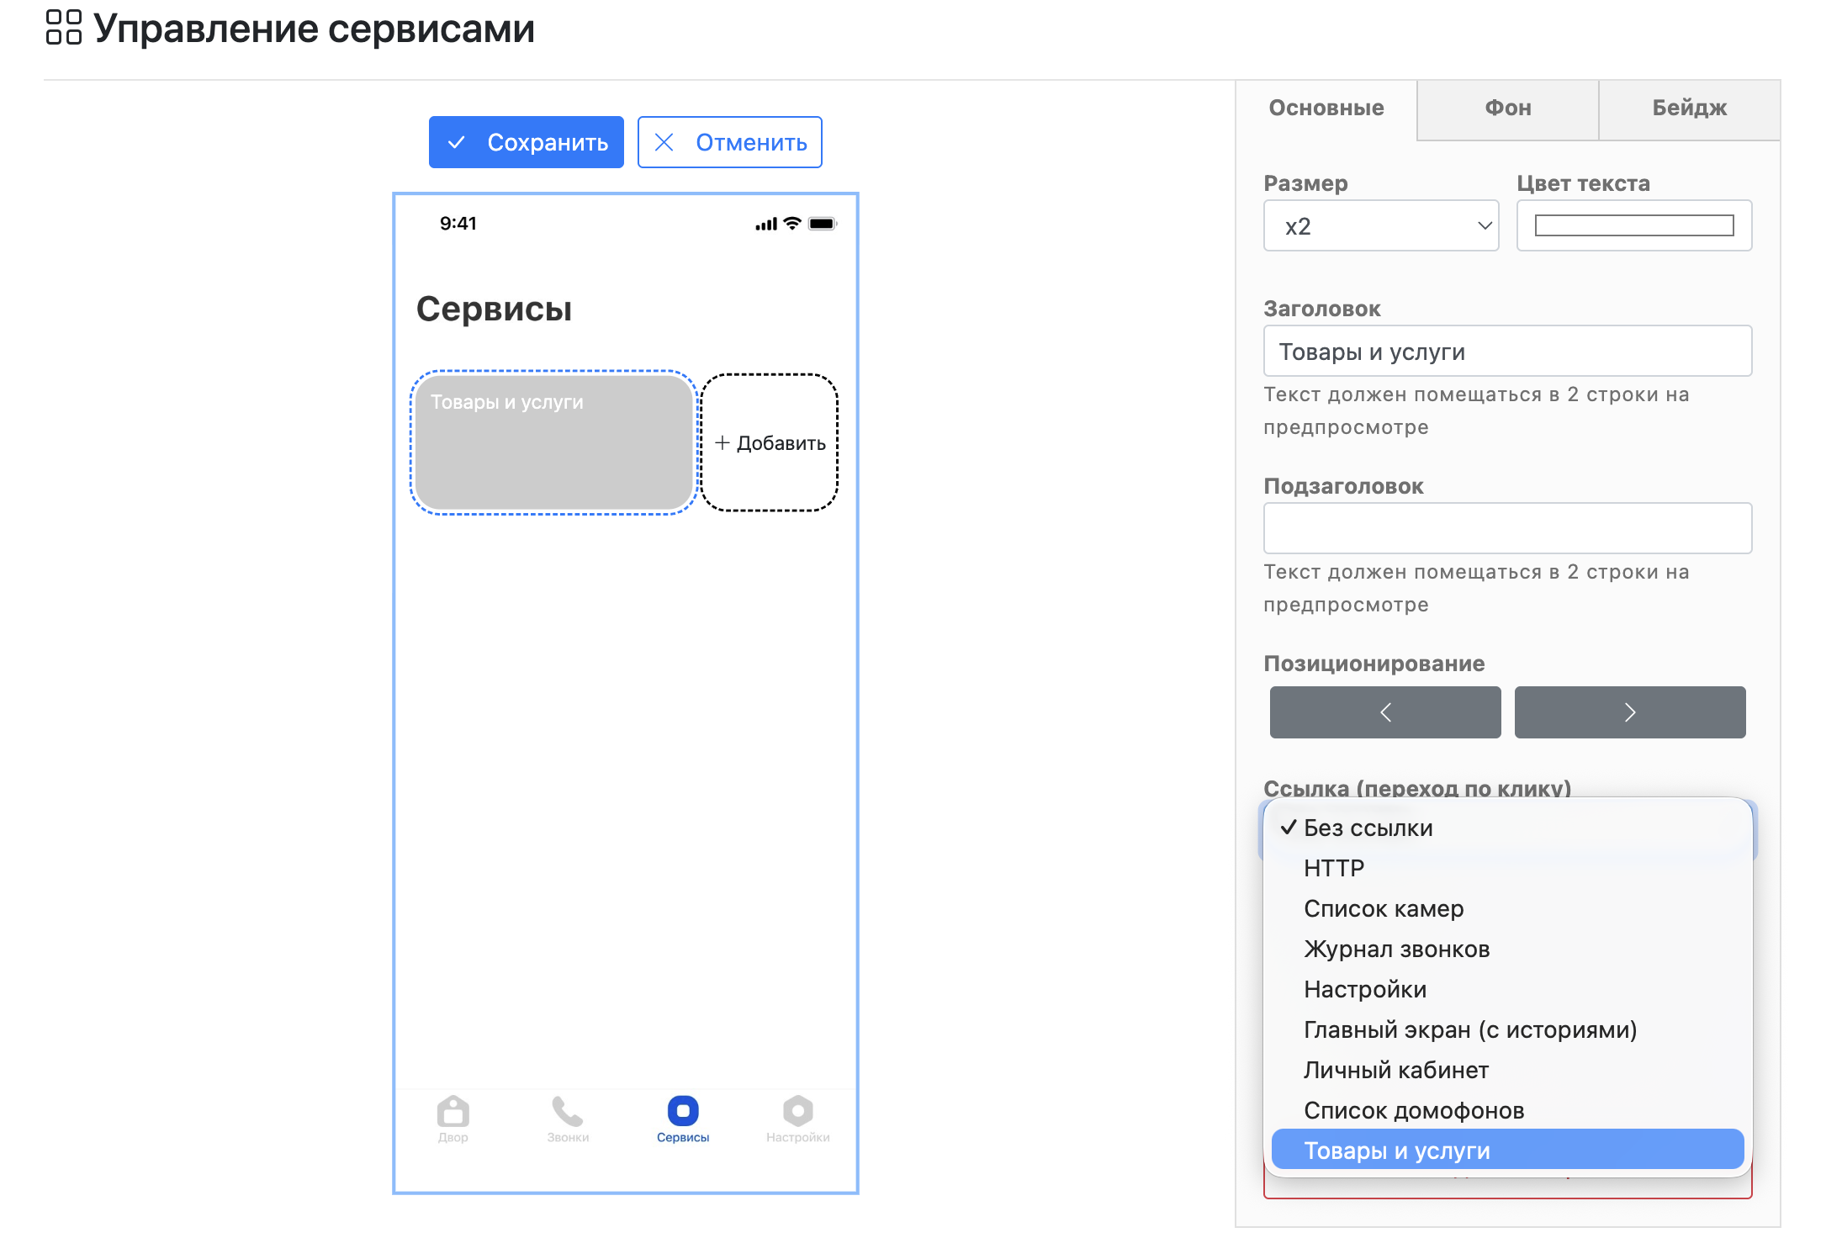Select Журнал звонков option
Viewport: 1842px width, 1238px height.
1396,949
